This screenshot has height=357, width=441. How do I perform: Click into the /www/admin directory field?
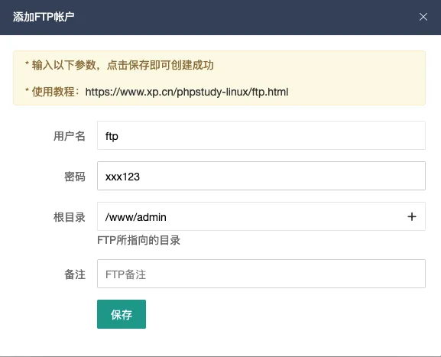tap(251, 216)
